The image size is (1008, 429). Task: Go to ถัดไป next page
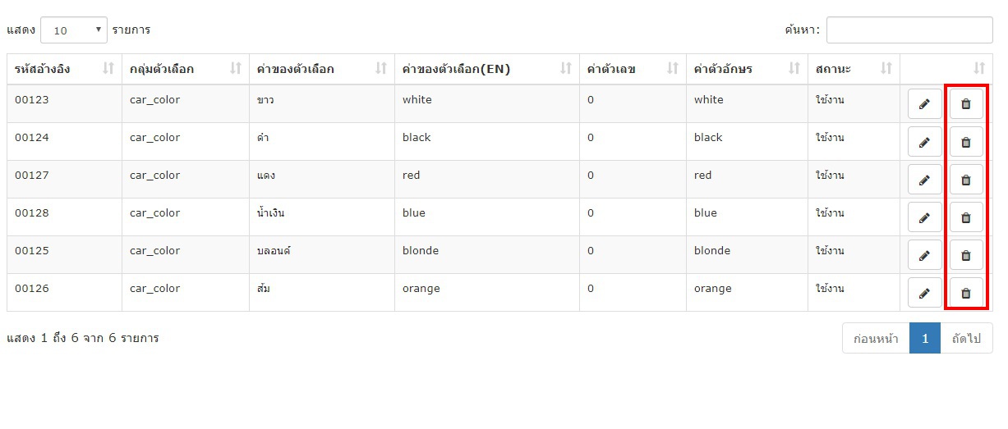[966, 338]
